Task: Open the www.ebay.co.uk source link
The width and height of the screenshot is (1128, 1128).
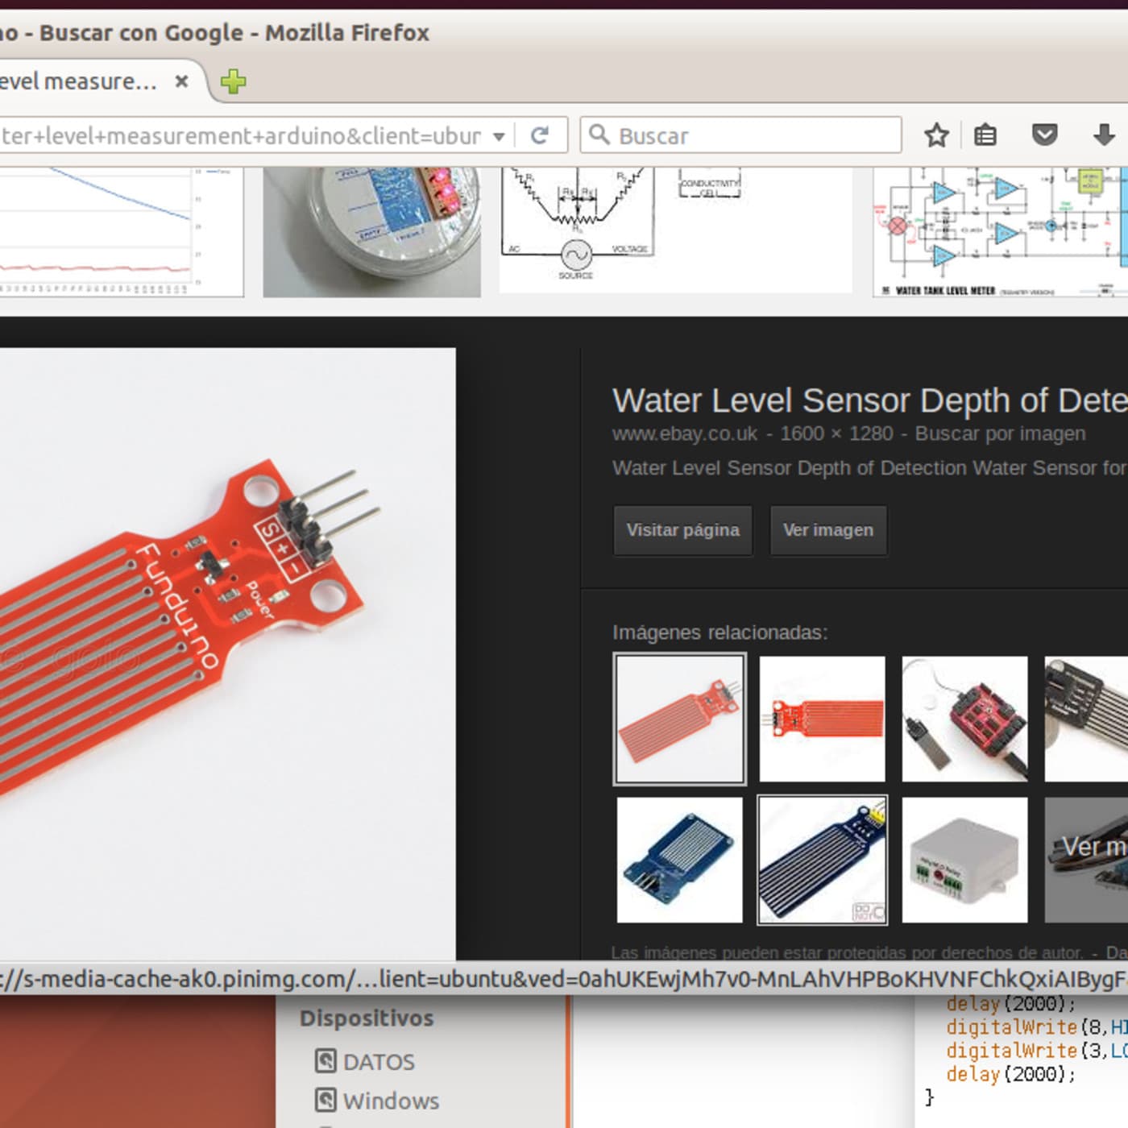Action: point(685,433)
